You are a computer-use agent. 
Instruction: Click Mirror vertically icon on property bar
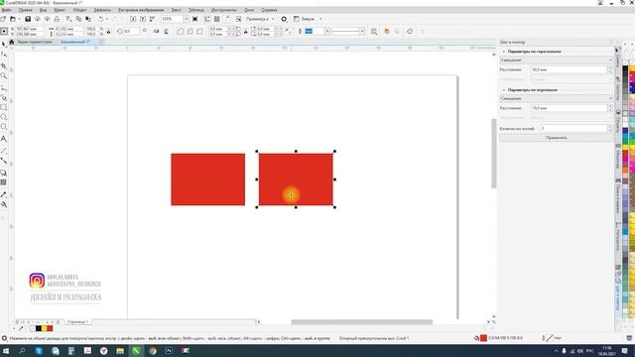tap(166, 31)
